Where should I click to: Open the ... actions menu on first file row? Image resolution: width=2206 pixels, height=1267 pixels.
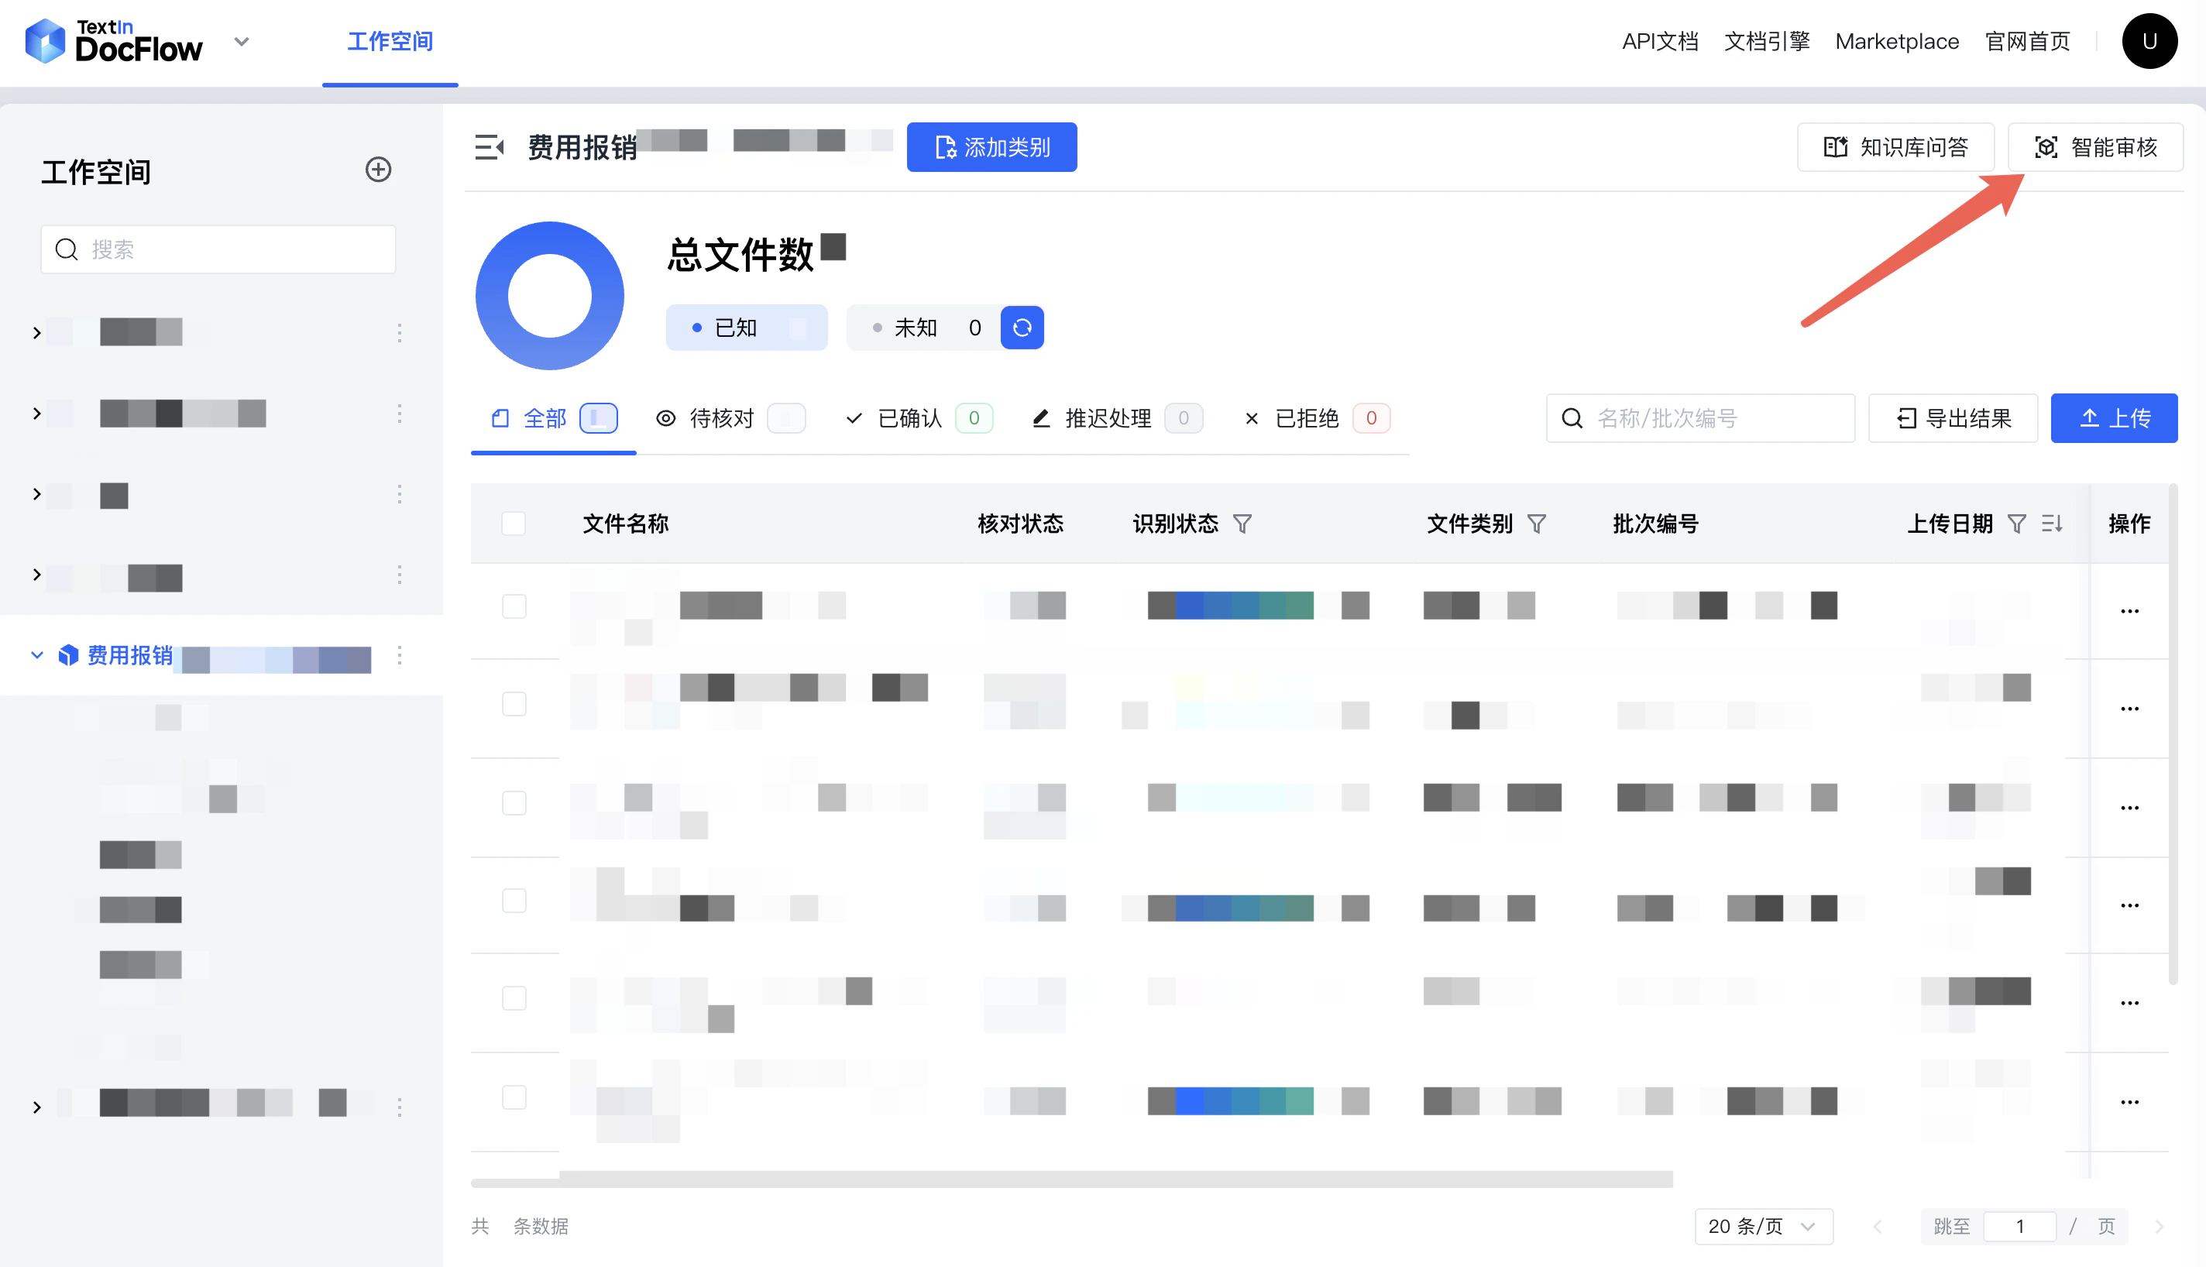coord(2129,610)
